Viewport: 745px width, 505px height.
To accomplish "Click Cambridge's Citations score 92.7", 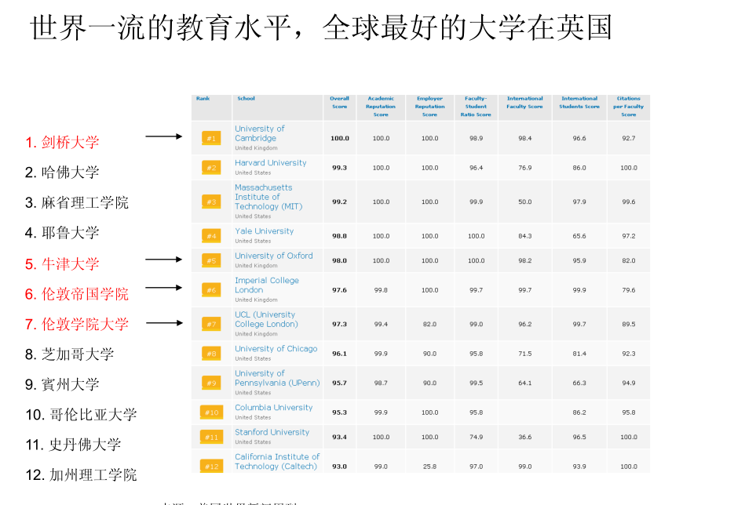I will [629, 138].
